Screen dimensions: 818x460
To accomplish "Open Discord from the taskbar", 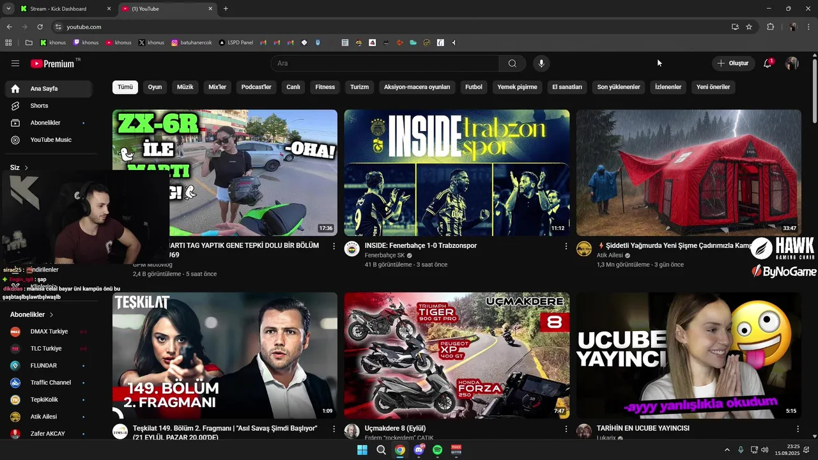I will (419, 450).
